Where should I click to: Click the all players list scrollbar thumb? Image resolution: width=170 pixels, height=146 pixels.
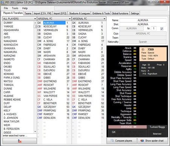point(35,26)
